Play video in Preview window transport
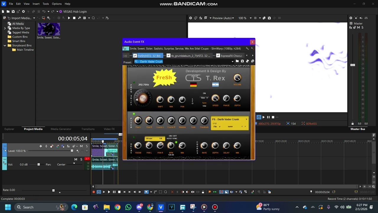The image size is (378, 213). click(x=263, y=117)
